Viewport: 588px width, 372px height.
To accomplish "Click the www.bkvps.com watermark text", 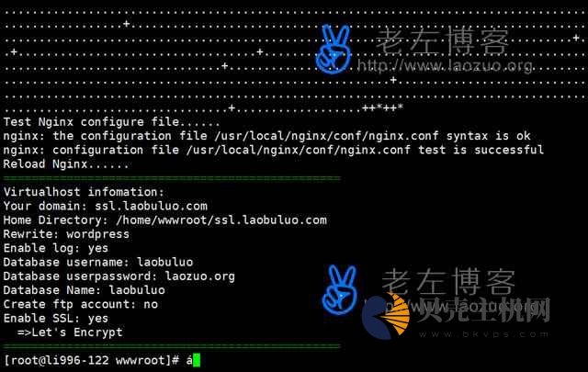I will (483, 334).
